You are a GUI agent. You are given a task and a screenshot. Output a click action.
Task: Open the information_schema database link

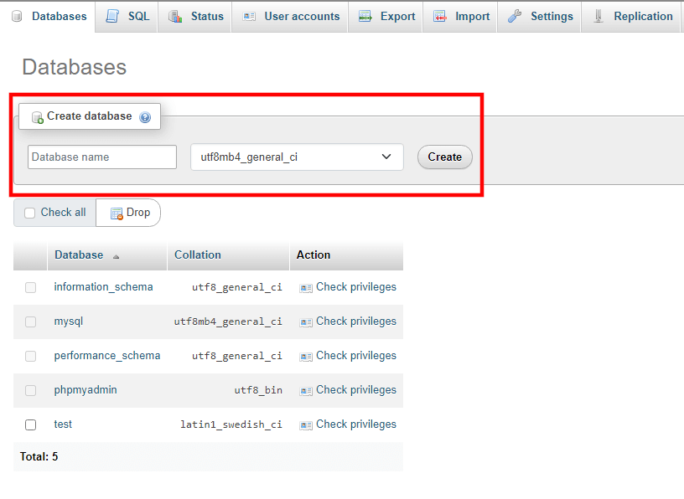pos(103,287)
